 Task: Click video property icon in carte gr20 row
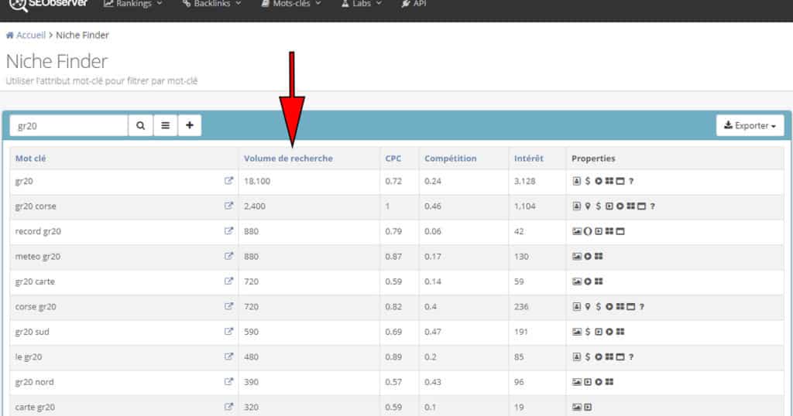point(588,407)
